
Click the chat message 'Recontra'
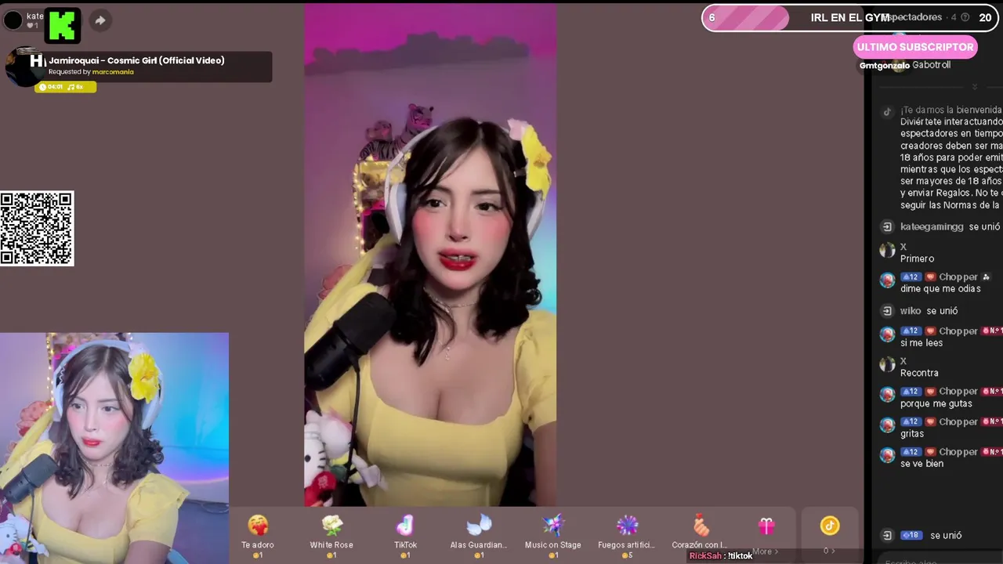click(x=919, y=373)
